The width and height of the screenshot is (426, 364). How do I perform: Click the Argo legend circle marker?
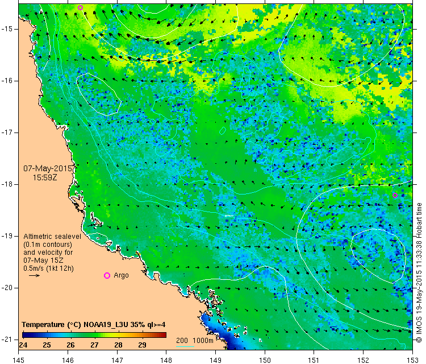(107, 276)
